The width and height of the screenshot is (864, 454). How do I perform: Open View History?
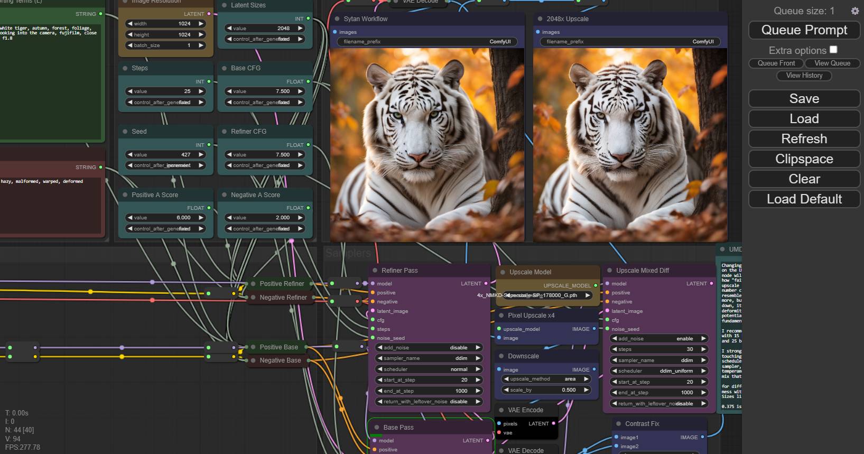[804, 76]
